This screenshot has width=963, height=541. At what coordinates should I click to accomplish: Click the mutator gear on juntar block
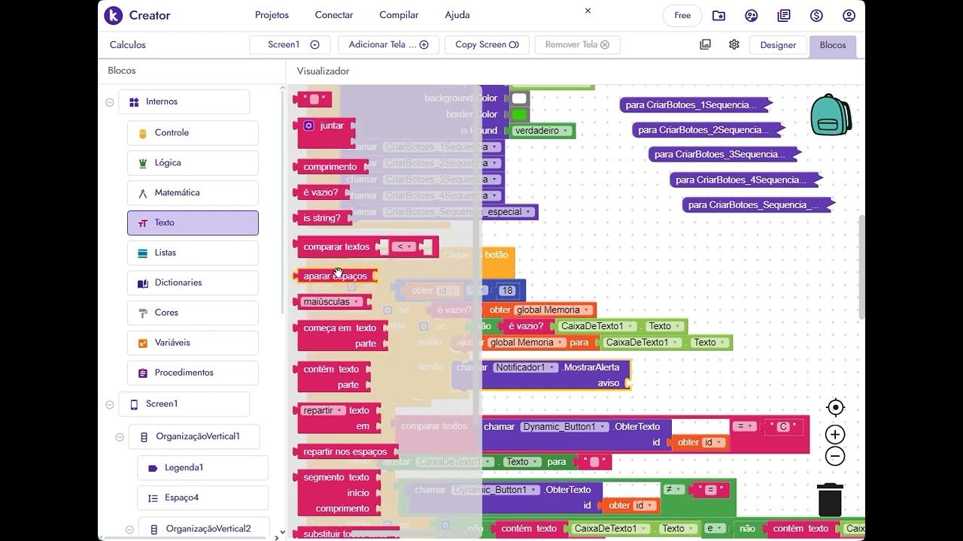308,125
